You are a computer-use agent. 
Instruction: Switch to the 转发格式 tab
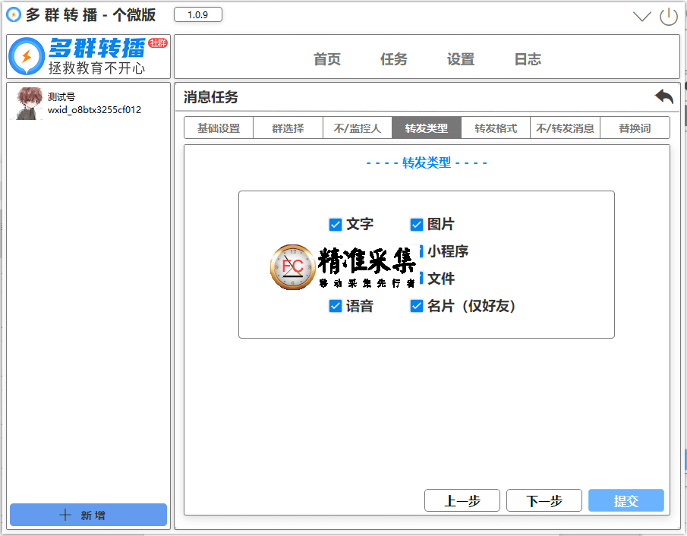click(496, 128)
